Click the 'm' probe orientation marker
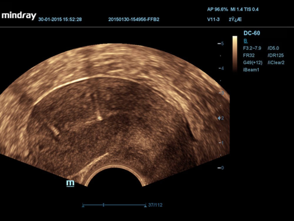This screenshot has height=221, width=294. click(70, 183)
